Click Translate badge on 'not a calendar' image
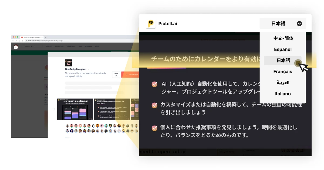The image size is (324, 170). click(63, 100)
